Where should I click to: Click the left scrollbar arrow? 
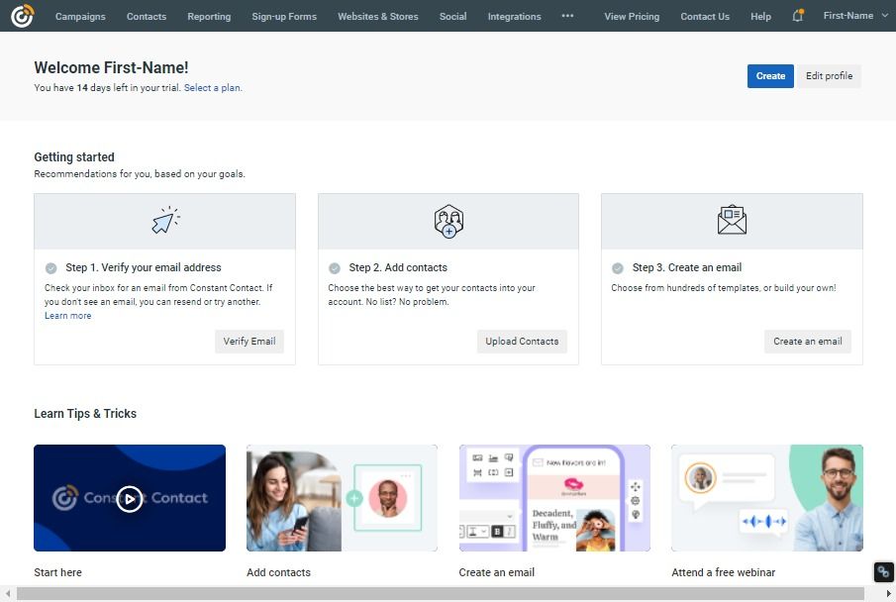pyautogui.click(x=8, y=594)
